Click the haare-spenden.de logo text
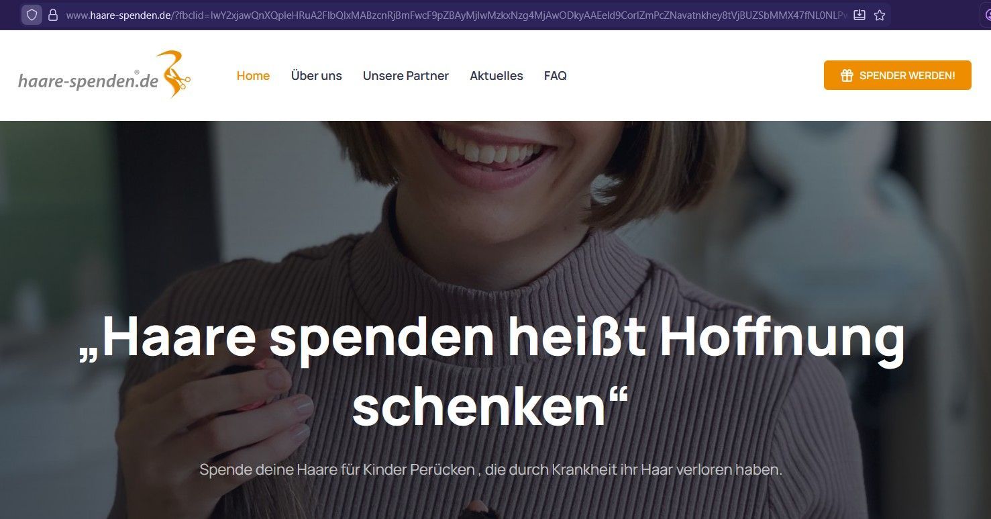The height and width of the screenshot is (519, 991). tap(88, 81)
